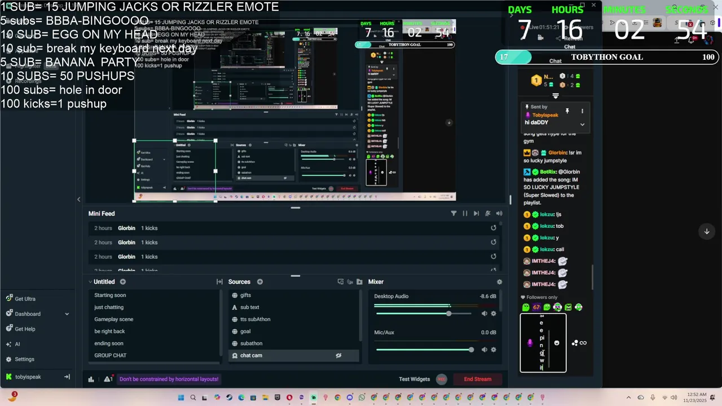Open Mixer advanced audio settings gear
Screen dimensions: 722x406
(x=499, y=282)
